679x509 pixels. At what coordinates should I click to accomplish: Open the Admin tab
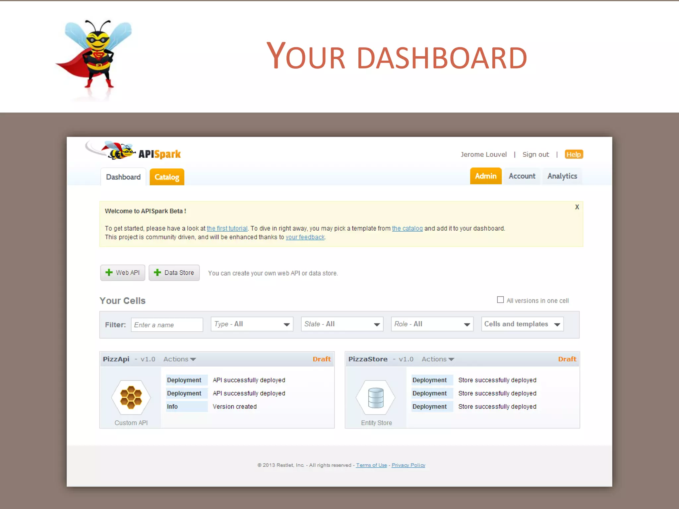(x=486, y=176)
